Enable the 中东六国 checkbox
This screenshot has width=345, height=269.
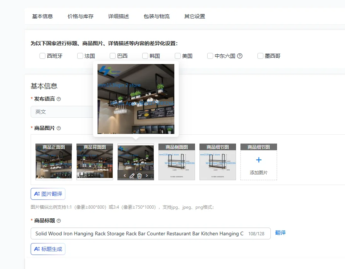(x=210, y=56)
